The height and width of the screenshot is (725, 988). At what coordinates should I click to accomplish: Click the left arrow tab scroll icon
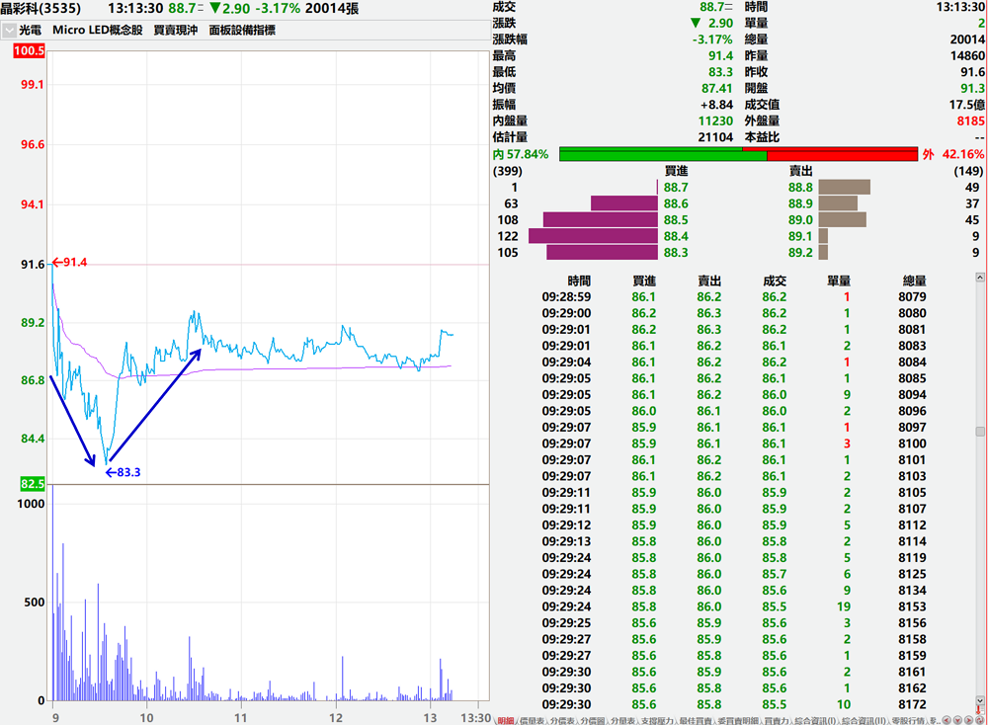tap(947, 720)
